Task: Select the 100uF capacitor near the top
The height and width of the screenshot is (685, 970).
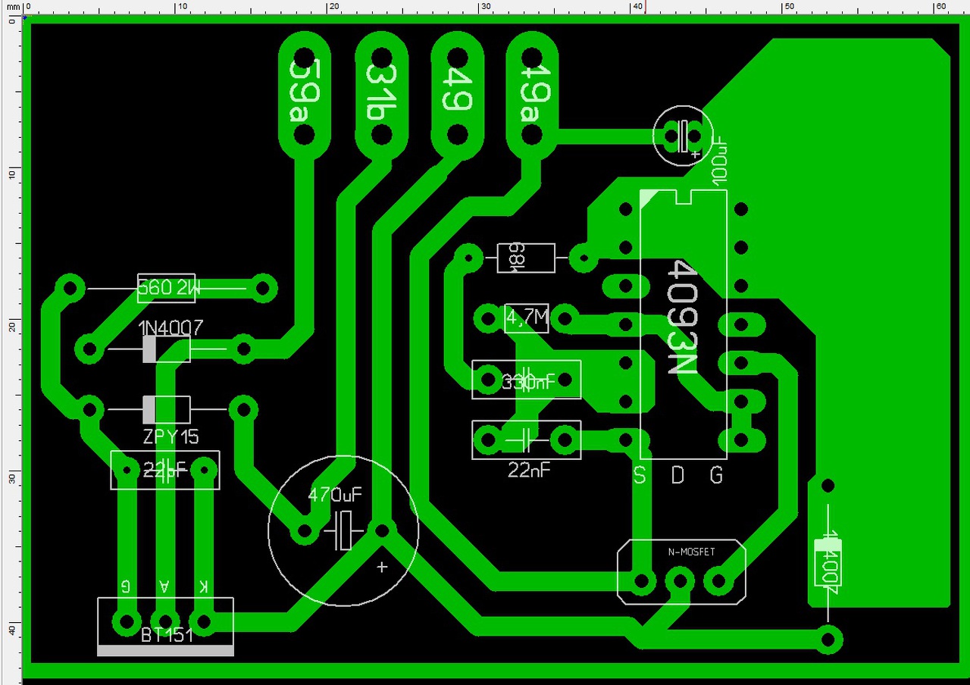Action: pyautogui.click(x=684, y=136)
